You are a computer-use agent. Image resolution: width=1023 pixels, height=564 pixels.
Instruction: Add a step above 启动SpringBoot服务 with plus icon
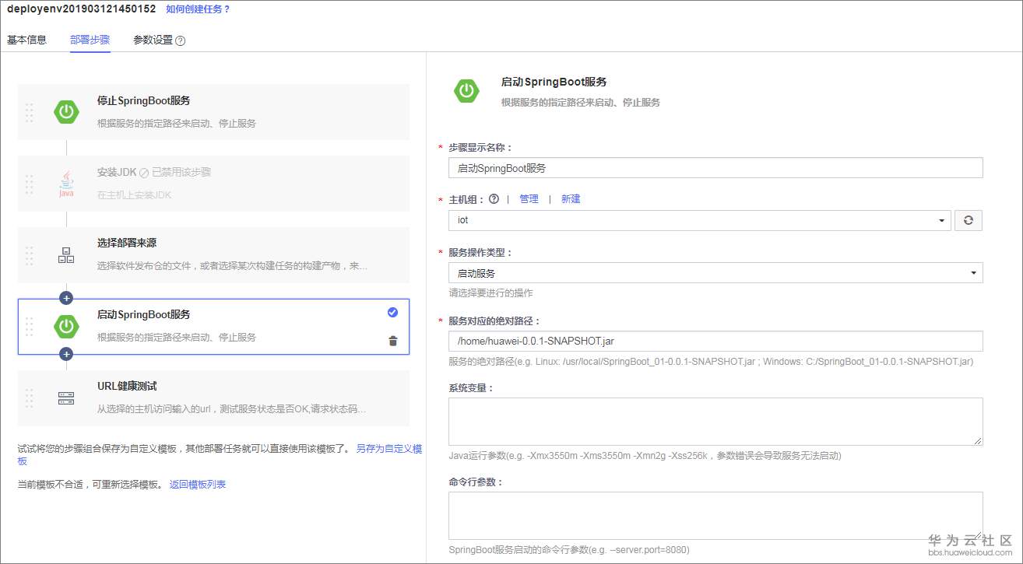tap(66, 297)
